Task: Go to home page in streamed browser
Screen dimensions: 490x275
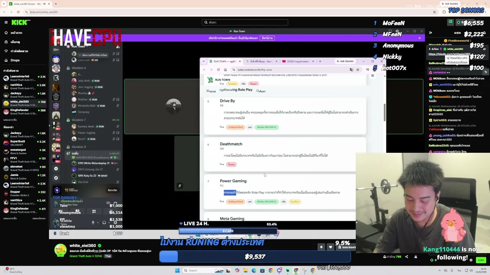Action: (x=225, y=70)
